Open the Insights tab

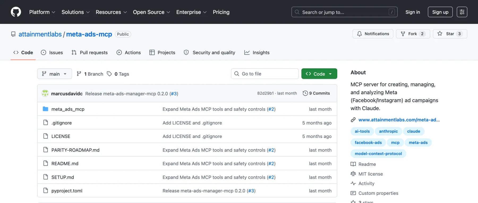257,53
